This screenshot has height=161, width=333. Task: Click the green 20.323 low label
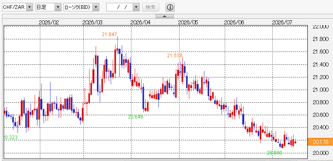click(11, 137)
